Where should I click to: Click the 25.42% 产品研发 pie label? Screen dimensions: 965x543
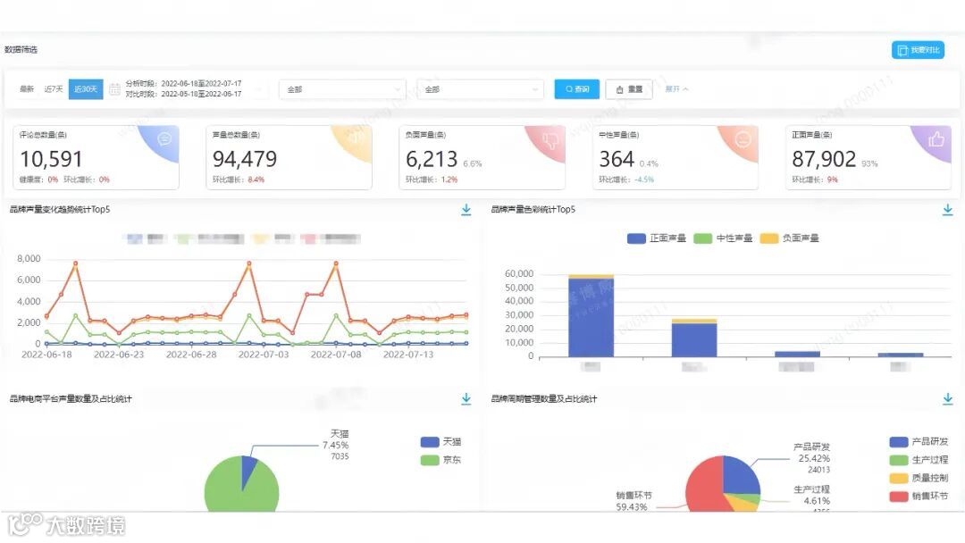click(x=814, y=459)
